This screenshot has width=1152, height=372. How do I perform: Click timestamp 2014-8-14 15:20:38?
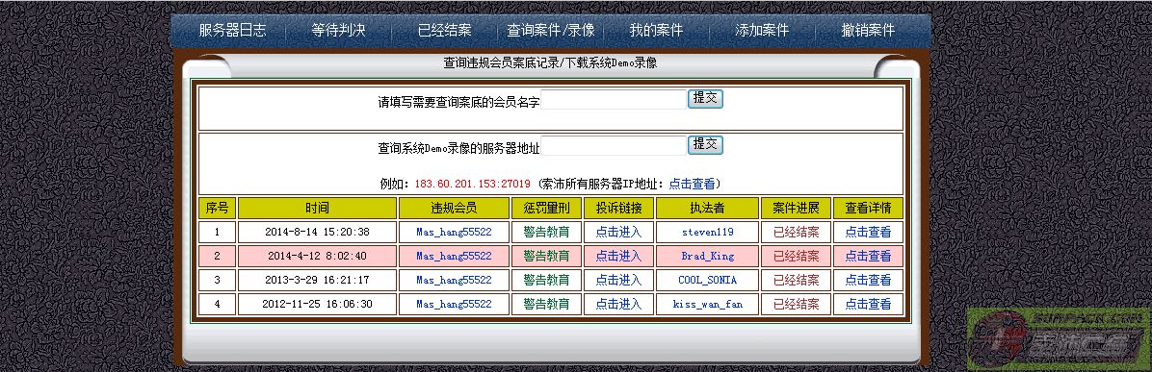point(318,233)
